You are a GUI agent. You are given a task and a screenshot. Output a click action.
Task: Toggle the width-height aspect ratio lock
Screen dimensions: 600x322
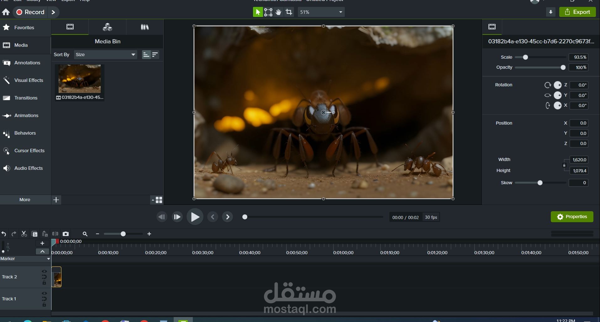(x=564, y=165)
